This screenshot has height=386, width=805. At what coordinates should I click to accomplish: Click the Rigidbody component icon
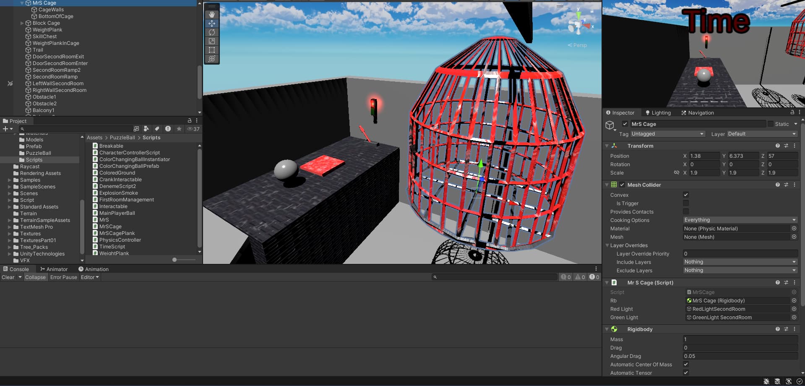(x=615, y=329)
